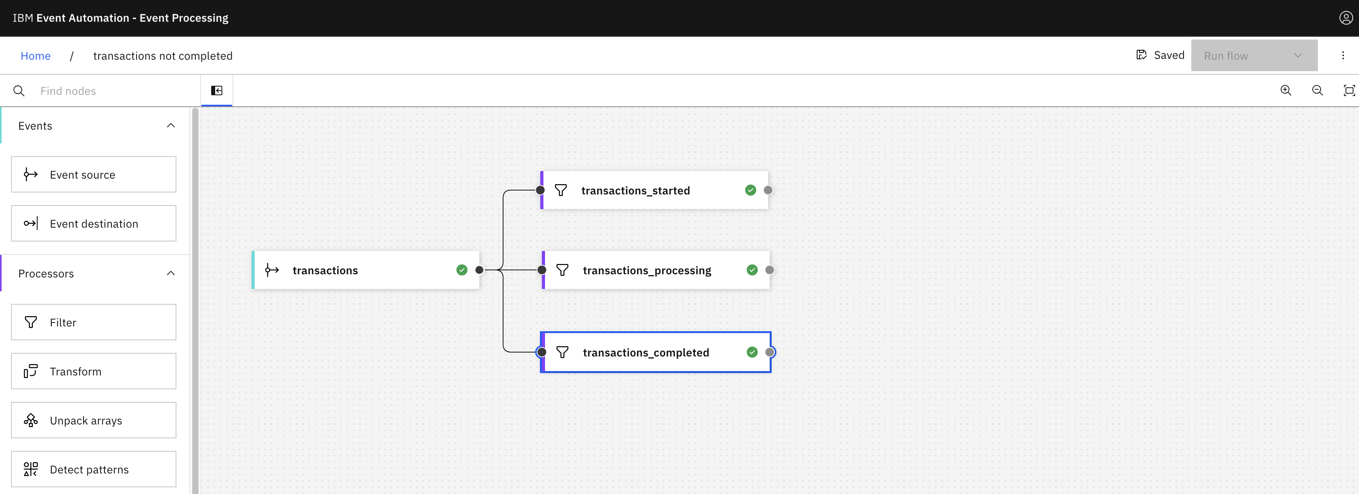Click the transactions node source icon
Screen dimensions: 1359x494
(272, 270)
